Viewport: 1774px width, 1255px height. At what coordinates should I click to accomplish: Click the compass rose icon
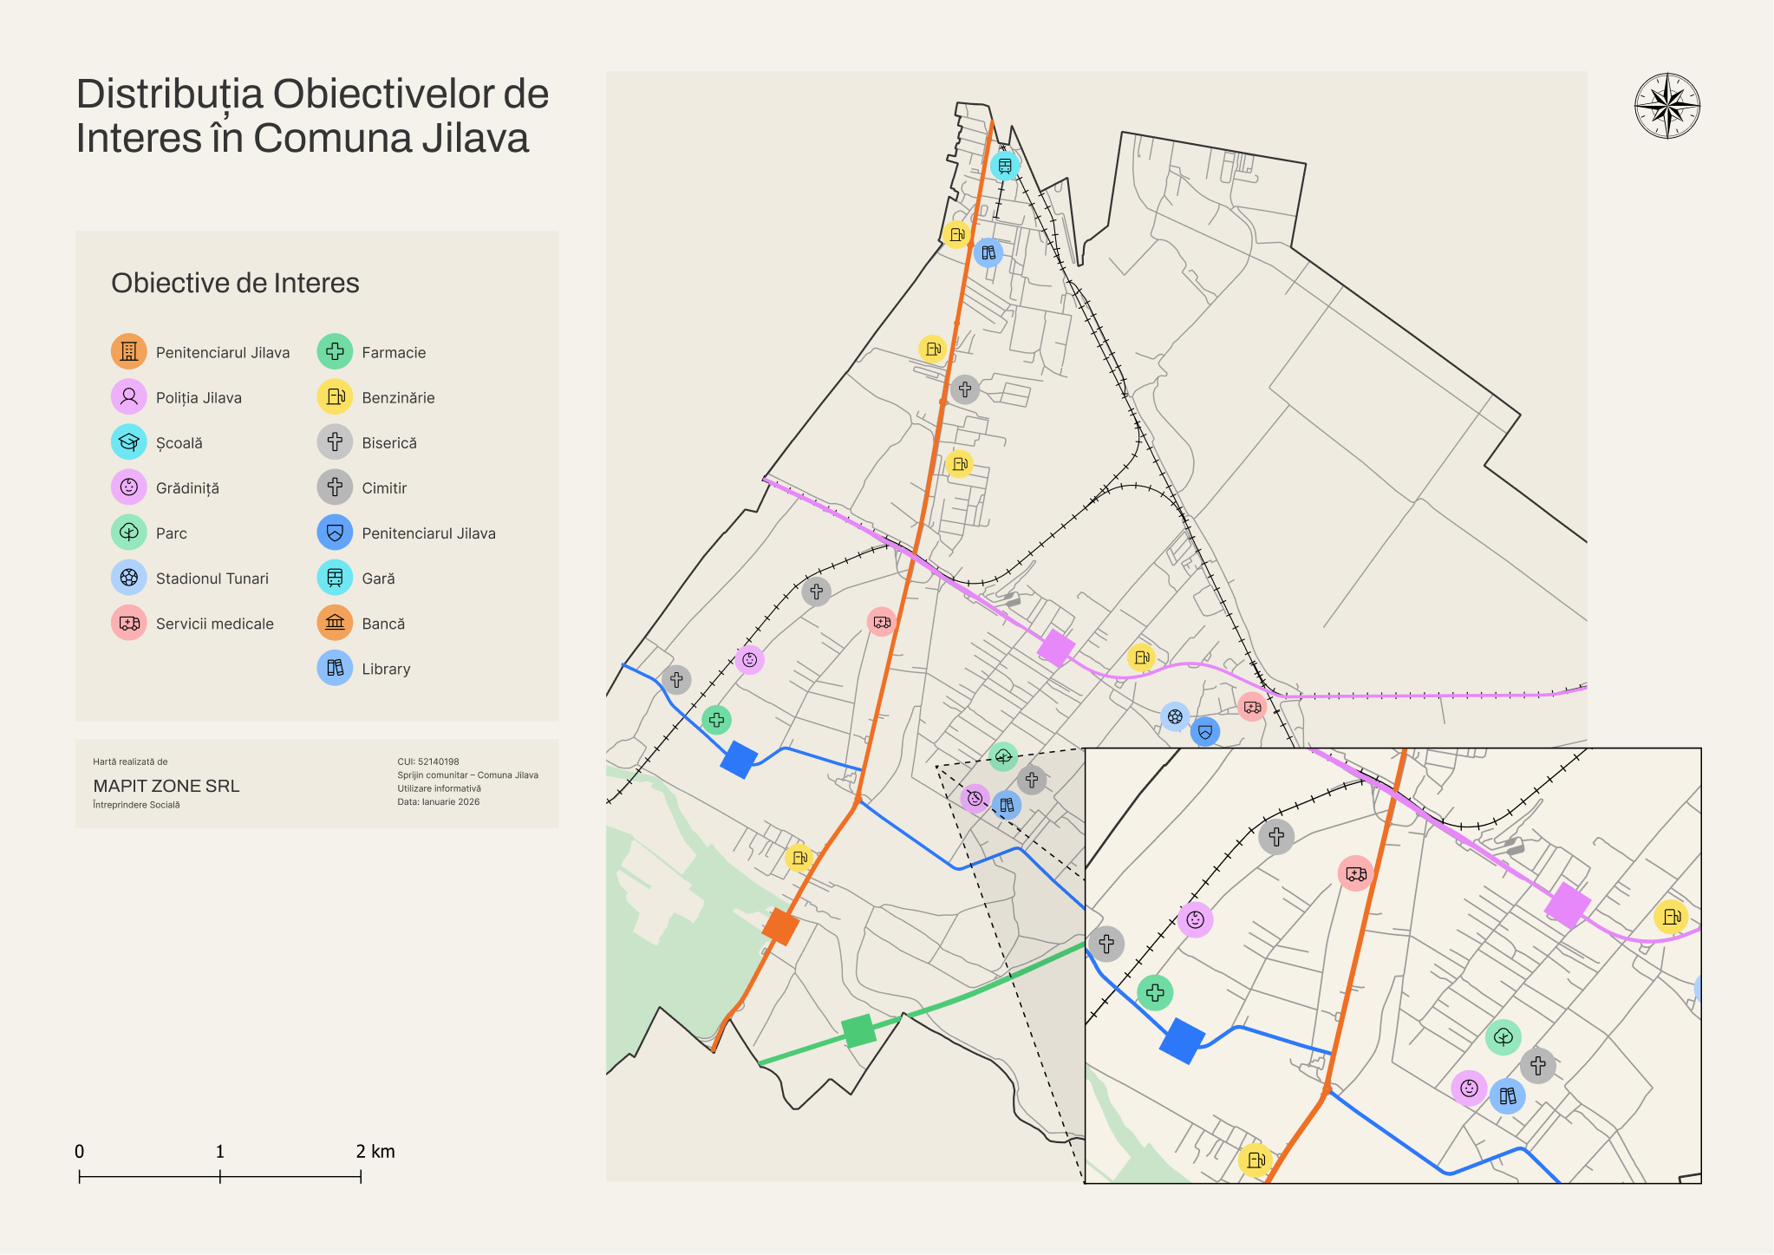(x=1666, y=106)
